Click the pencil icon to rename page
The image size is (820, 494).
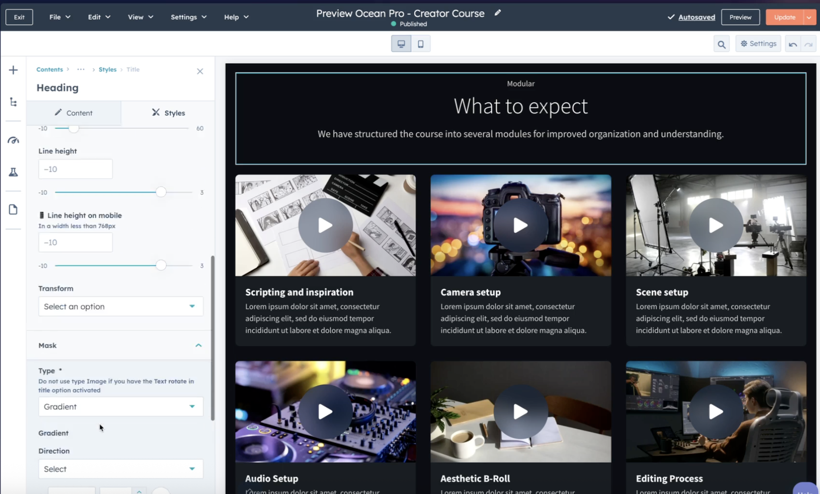(x=497, y=13)
